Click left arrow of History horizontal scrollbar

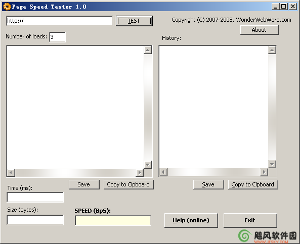[x=163, y=172]
